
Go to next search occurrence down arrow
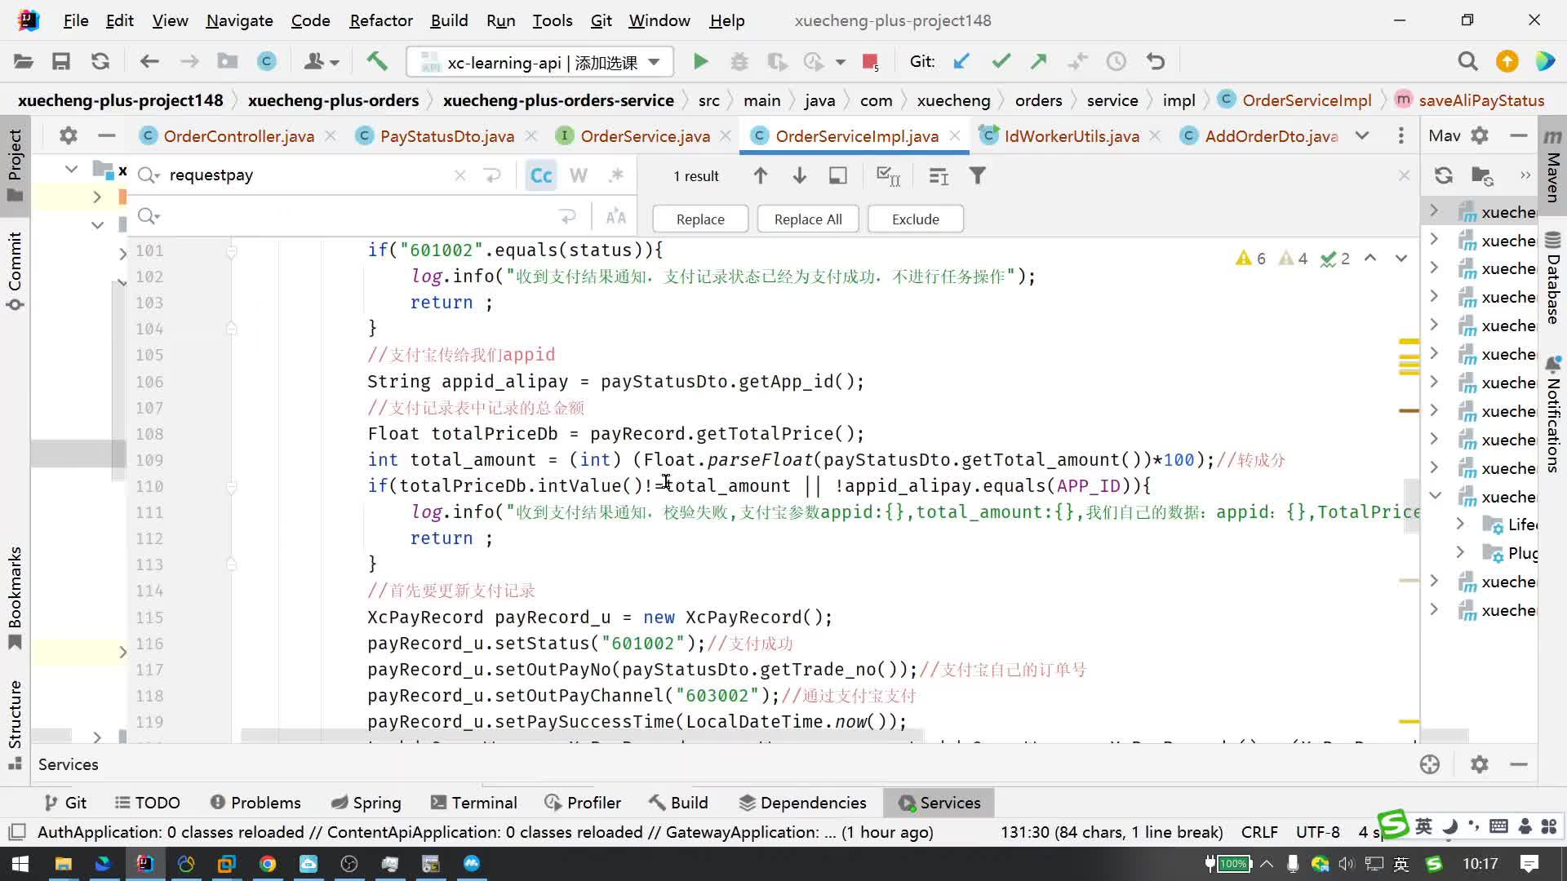800,175
